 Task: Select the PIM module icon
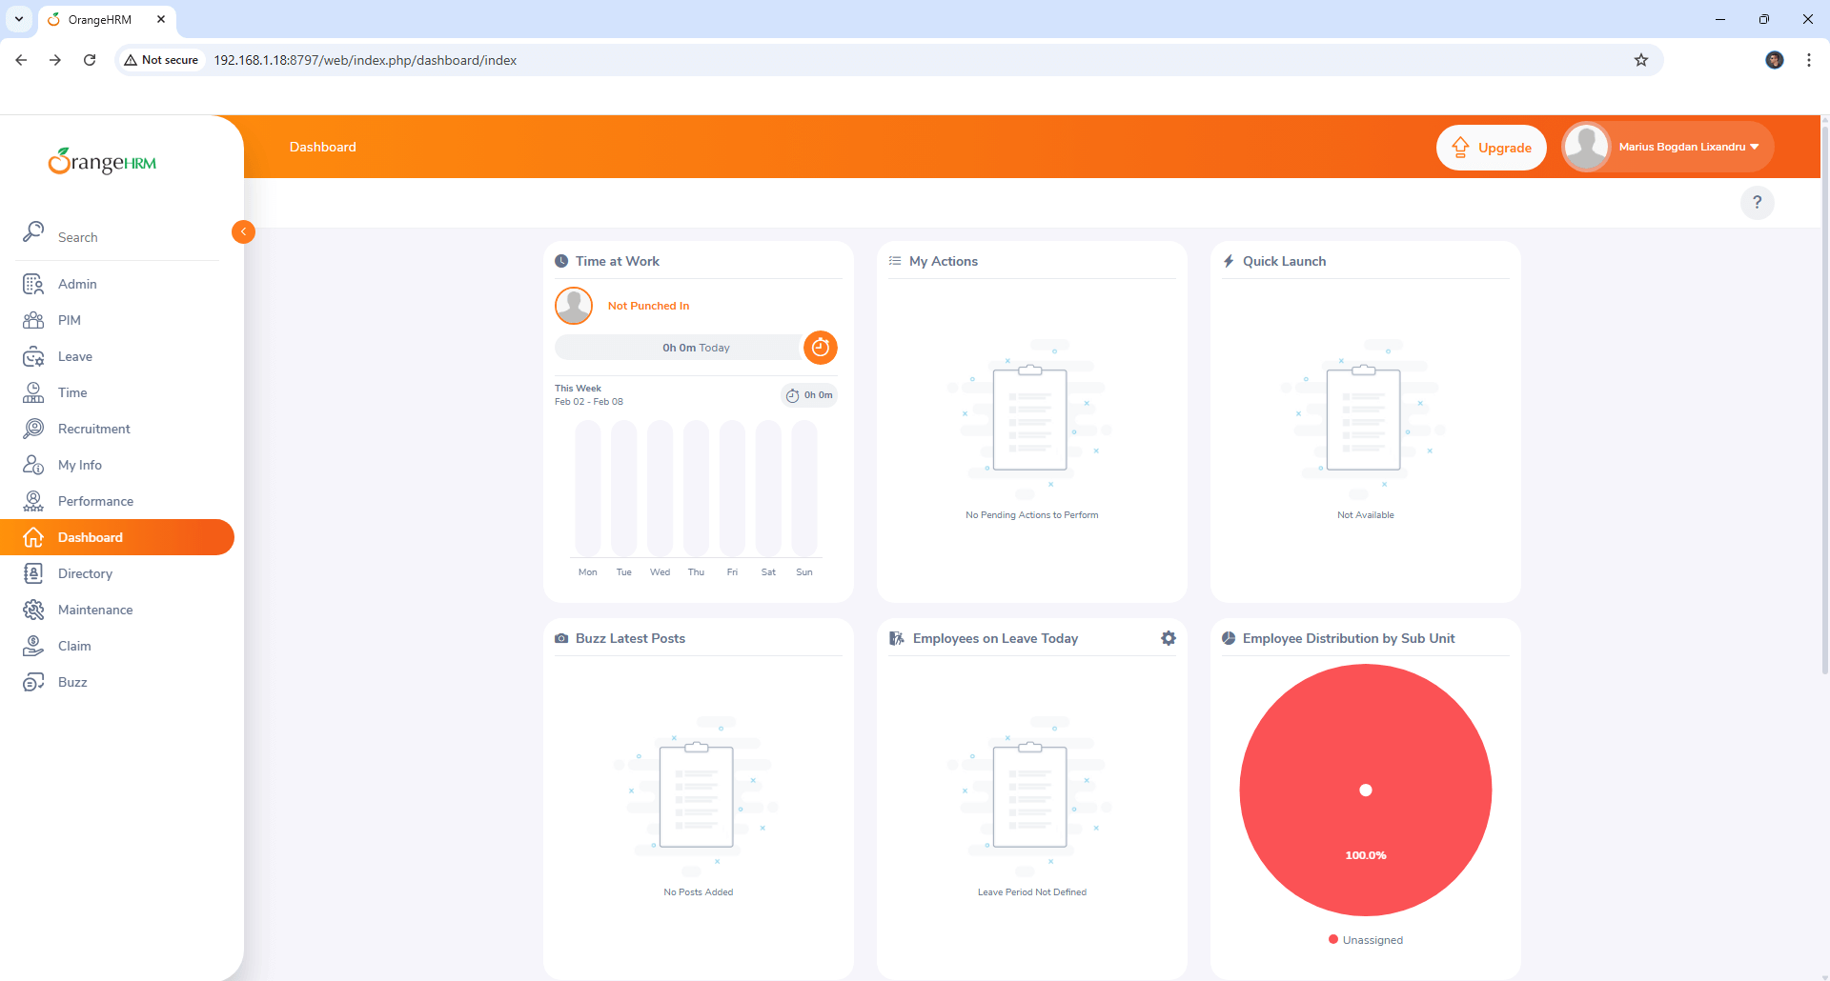coord(33,320)
